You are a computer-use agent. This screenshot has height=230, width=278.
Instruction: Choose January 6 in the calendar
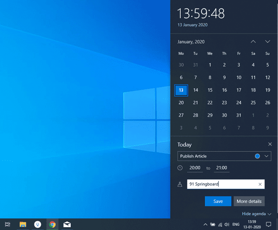(x=181, y=77)
